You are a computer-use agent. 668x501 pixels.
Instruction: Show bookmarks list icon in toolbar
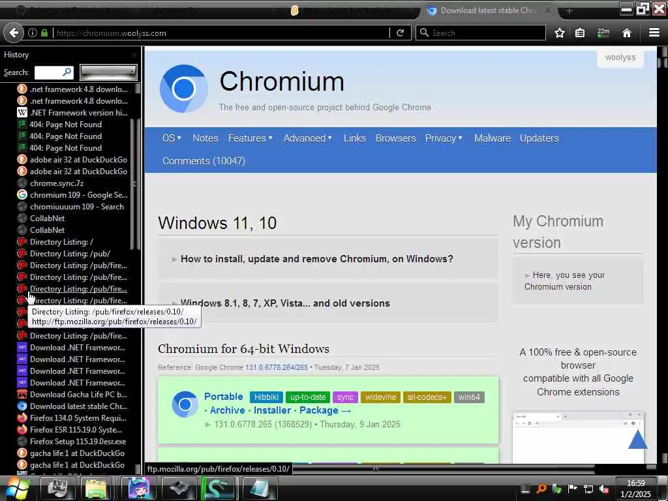[x=580, y=33]
